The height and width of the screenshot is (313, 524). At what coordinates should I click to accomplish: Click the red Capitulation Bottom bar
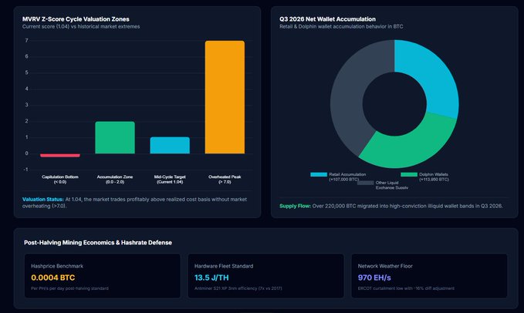[60, 155]
